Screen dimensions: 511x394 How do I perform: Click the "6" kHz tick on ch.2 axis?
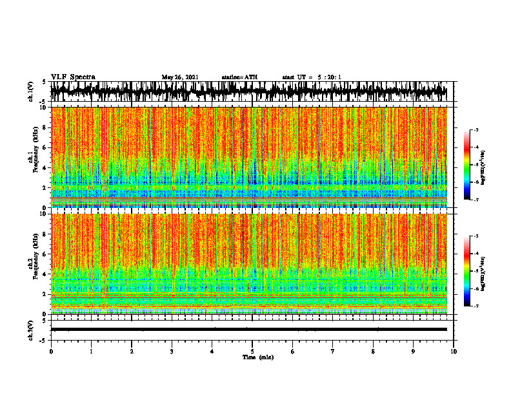[45, 254]
